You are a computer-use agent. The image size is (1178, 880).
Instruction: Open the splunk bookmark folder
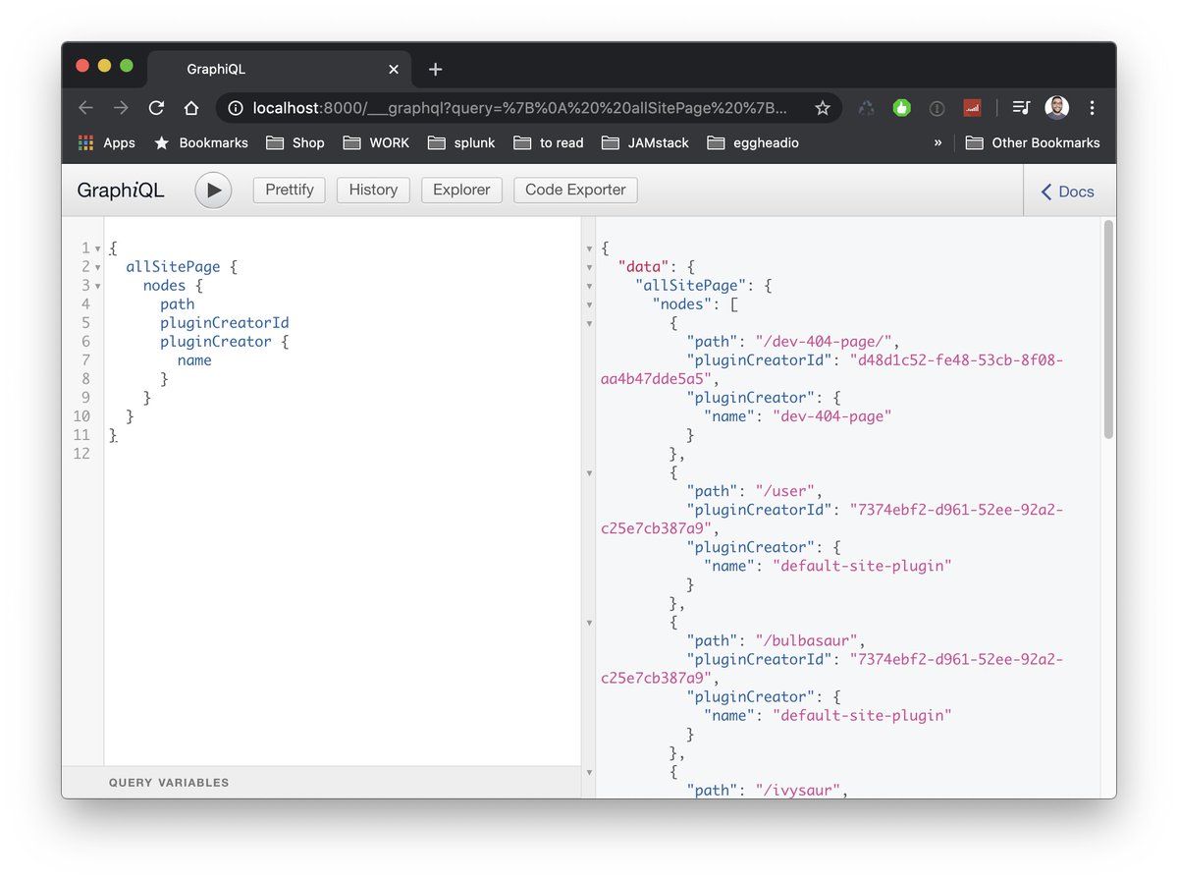tap(461, 142)
